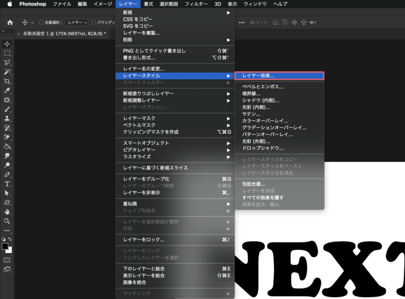Reset default foreground/background colors icon

tap(3, 239)
